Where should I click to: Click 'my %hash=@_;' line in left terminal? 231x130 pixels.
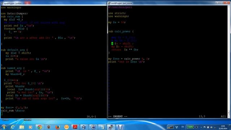[x=15, y=74]
